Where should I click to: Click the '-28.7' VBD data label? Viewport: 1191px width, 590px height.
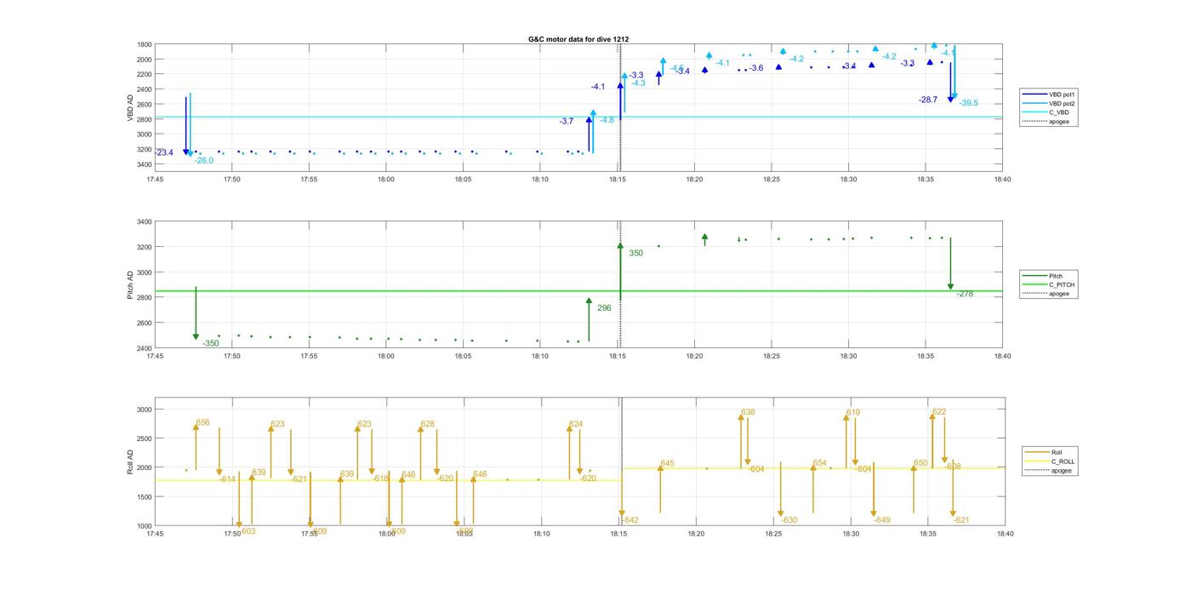click(928, 100)
